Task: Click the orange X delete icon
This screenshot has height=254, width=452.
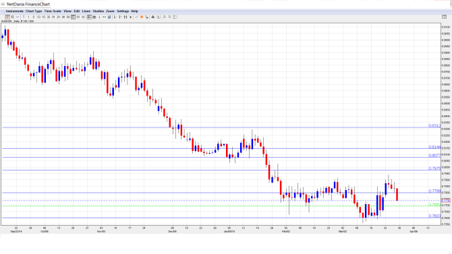Action: [x=142, y=17]
